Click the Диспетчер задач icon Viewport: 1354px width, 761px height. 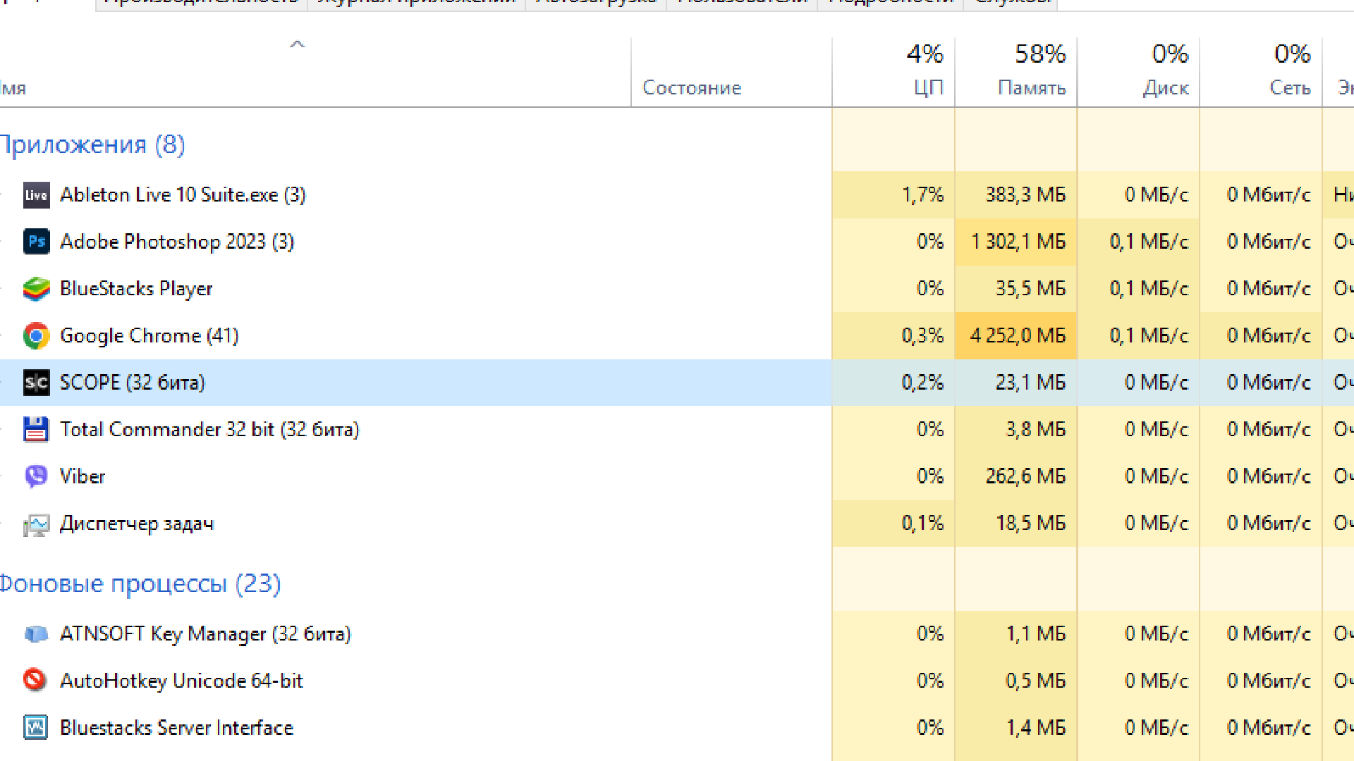[x=36, y=524]
